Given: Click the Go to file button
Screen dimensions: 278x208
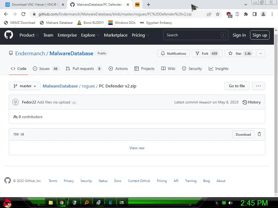Looking at the screenshot, I should click(x=237, y=86).
